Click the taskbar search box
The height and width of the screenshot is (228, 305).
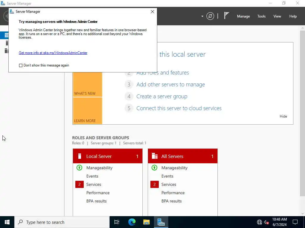(62, 222)
